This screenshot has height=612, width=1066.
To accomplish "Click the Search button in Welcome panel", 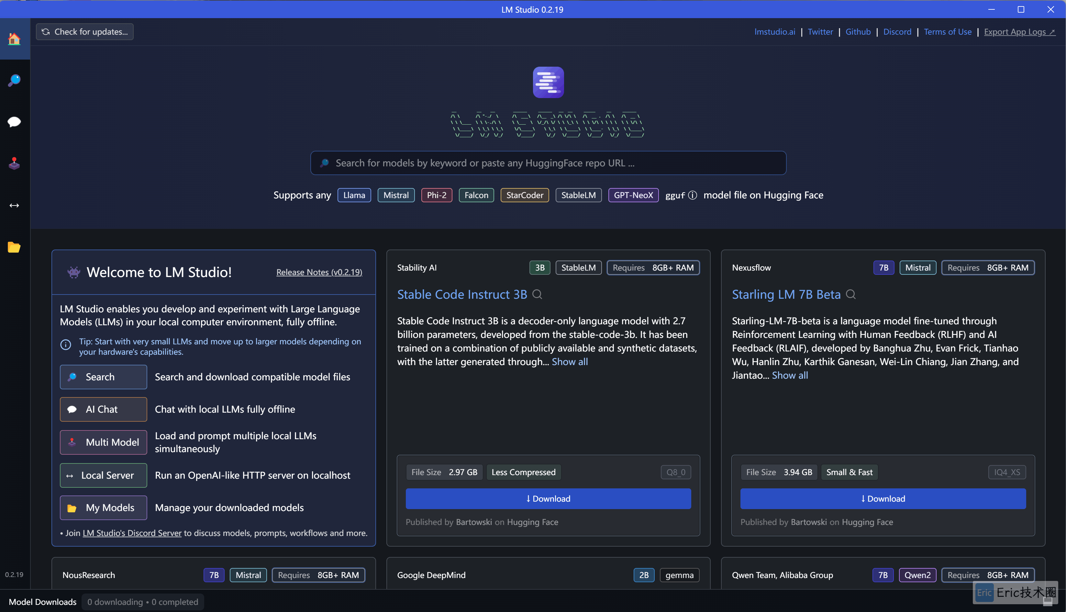I will pos(103,377).
